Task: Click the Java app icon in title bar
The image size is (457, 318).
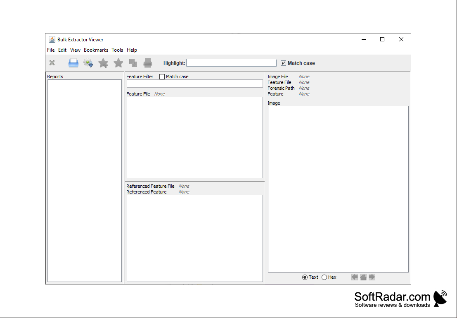Action: point(52,39)
